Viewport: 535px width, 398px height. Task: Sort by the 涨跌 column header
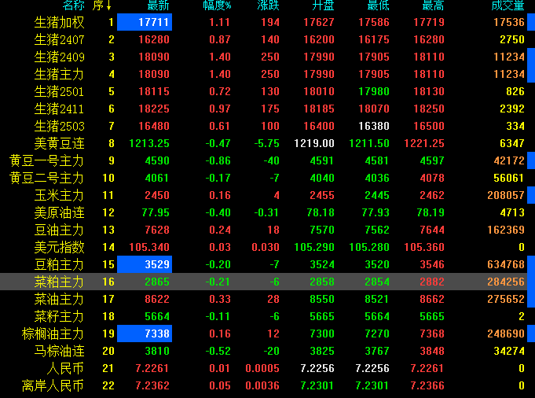268,6
